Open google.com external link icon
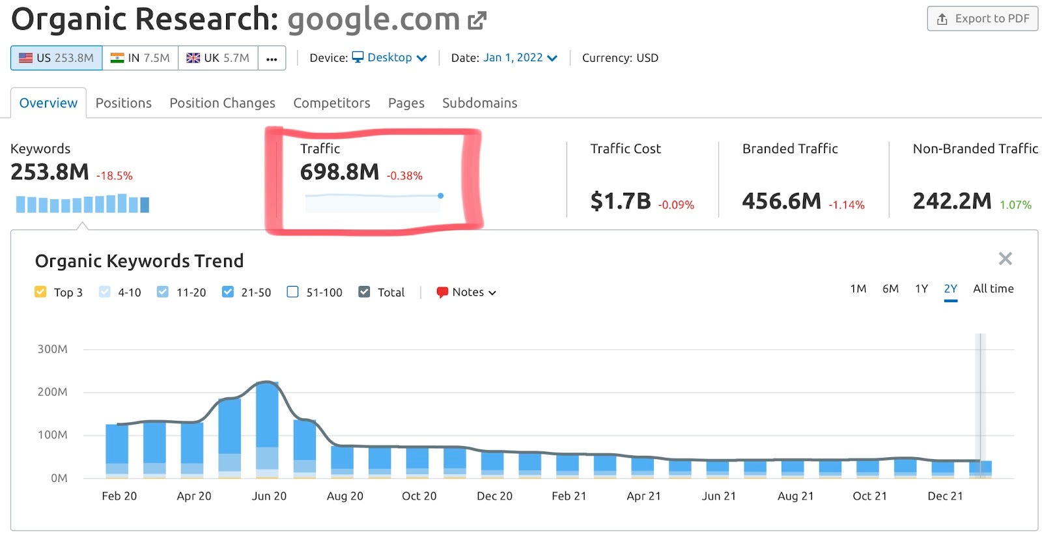Viewport: 1042px width, 538px height. click(477, 21)
